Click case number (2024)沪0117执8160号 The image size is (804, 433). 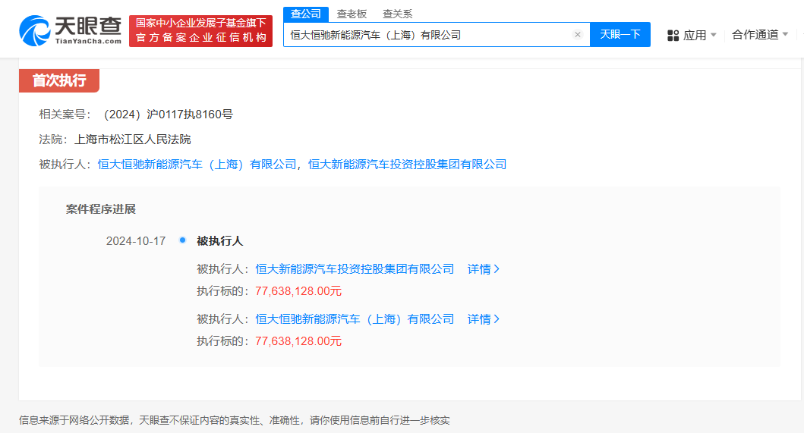169,115
